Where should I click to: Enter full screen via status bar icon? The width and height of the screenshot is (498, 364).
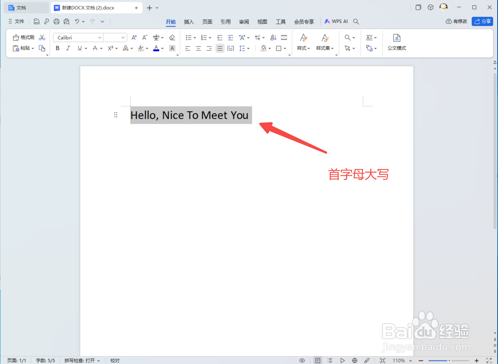pos(489,360)
